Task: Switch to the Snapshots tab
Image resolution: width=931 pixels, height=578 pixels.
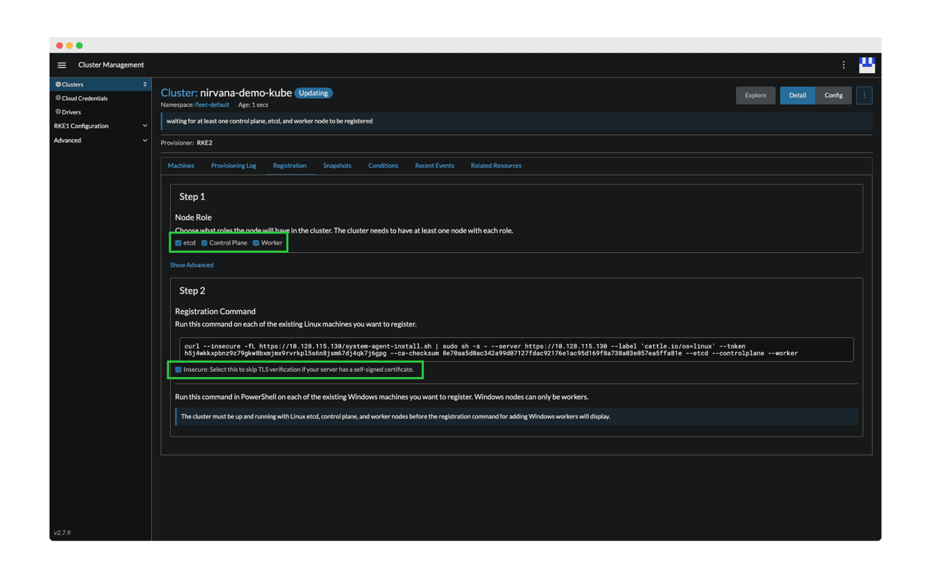Action: 337,166
